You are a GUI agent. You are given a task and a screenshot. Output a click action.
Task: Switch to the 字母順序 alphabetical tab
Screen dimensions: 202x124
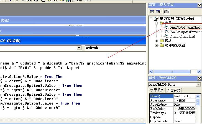pyautogui.click(x=157, y=90)
